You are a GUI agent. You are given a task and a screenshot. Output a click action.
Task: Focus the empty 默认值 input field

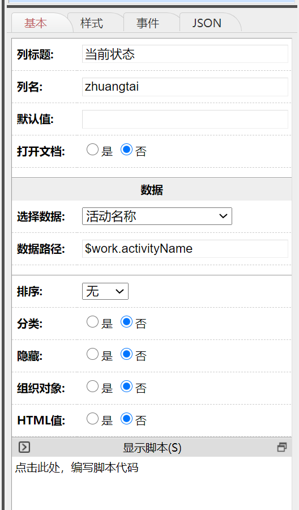point(185,119)
